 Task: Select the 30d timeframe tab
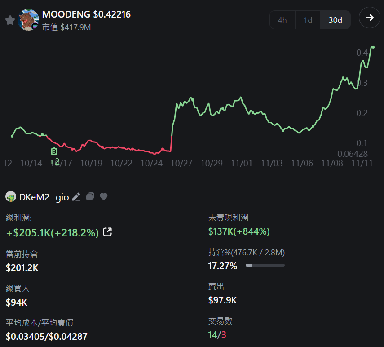point(335,20)
